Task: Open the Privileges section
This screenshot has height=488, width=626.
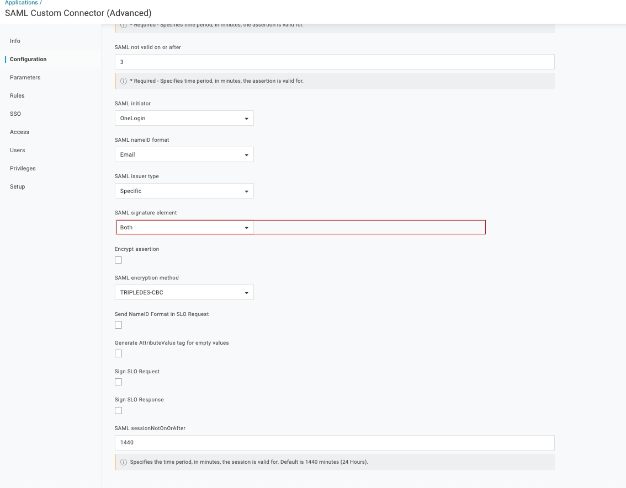Action: coord(23,168)
